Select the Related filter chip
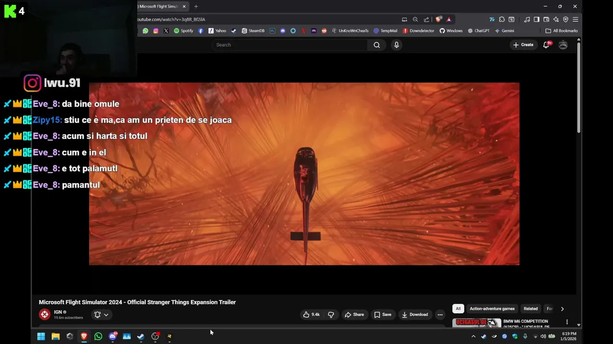The width and height of the screenshot is (613, 344). [531, 309]
